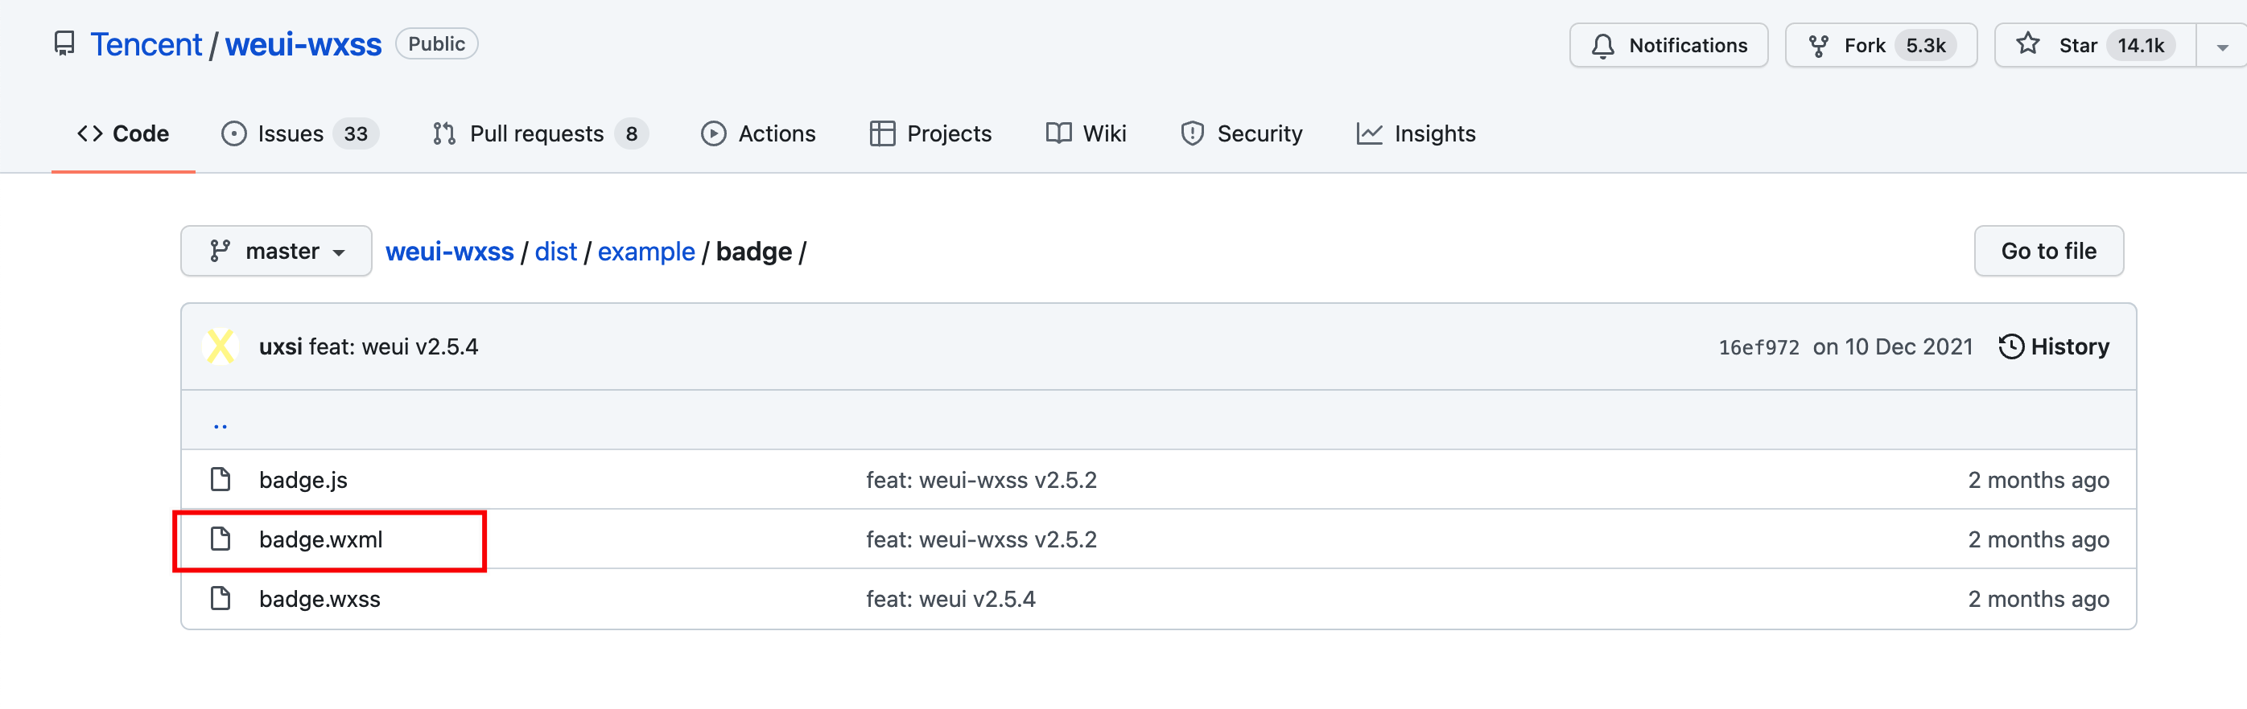Screen dimensions: 2247x709
Task: Click the date 'on 10 Dec 2021'
Action: pos(1893,346)
